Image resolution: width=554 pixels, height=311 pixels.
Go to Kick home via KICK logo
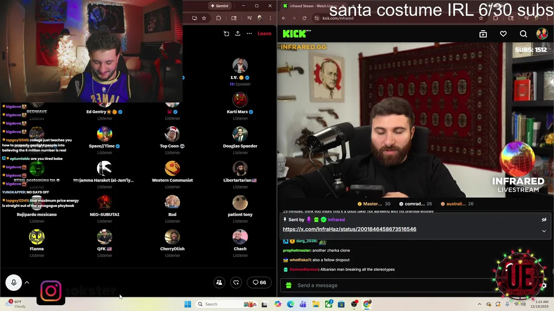[296, 33]
